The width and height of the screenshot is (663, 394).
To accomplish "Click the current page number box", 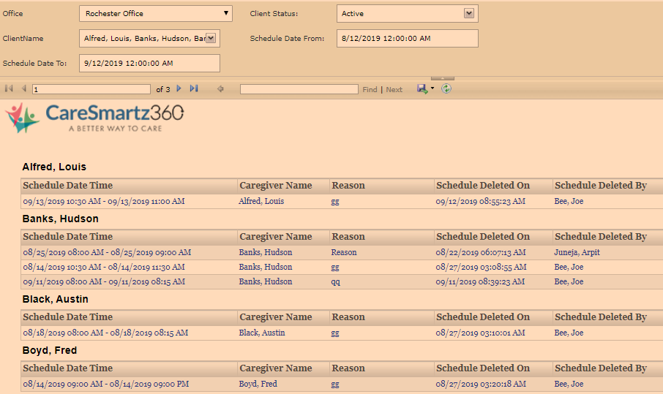I will pyautogui.click(x=91, y=89).
